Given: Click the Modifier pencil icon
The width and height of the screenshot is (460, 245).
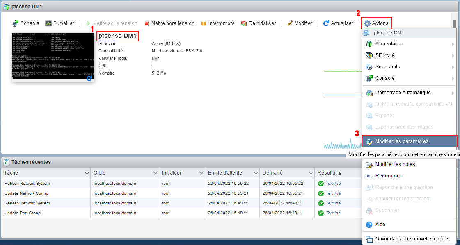Looking at the screenshot, I should 290,23.
